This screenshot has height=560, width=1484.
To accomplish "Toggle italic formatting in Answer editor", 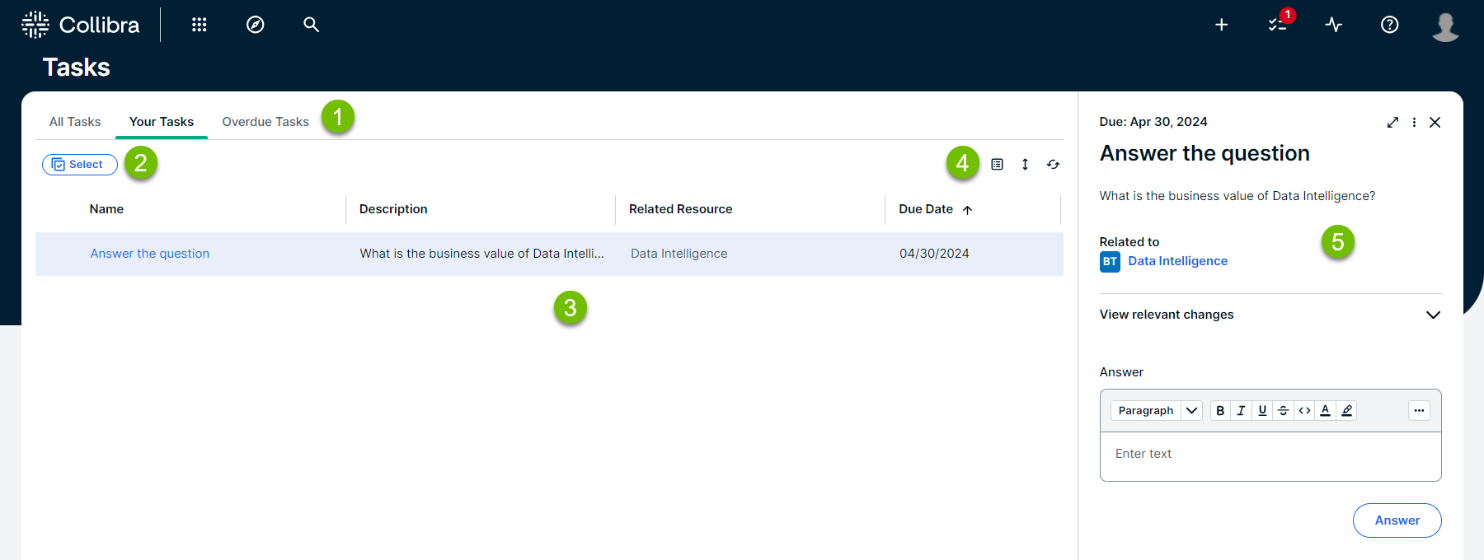I will tap(1241, 410).
